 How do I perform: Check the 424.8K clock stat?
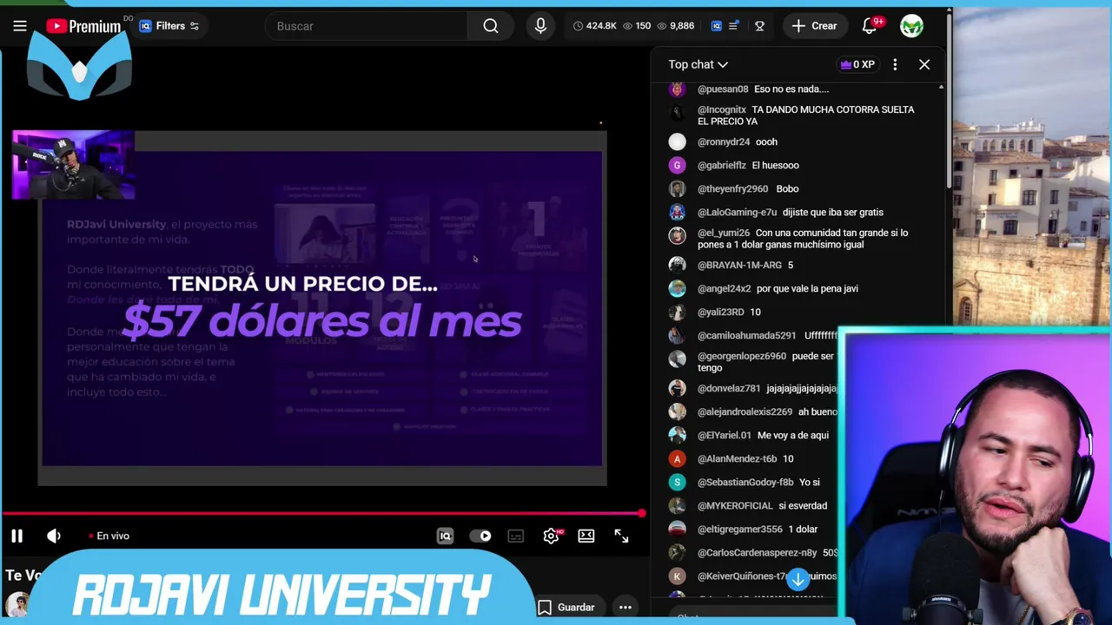[594, 26]
